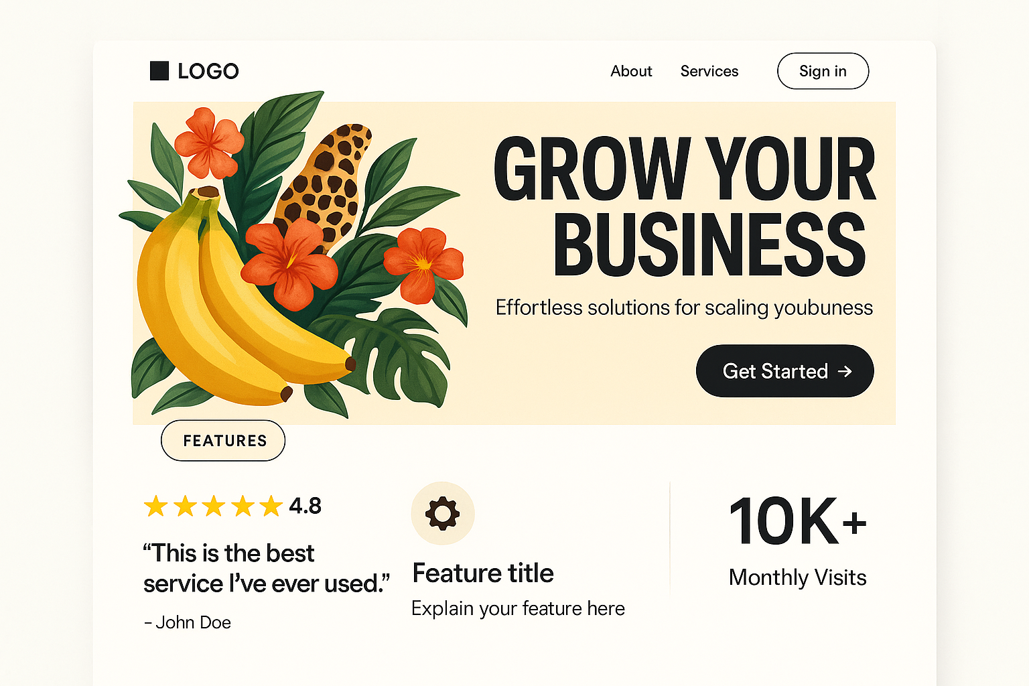Click the LOGO text in header
This screenshot has width=1029, height=686.
coord(208,71)
